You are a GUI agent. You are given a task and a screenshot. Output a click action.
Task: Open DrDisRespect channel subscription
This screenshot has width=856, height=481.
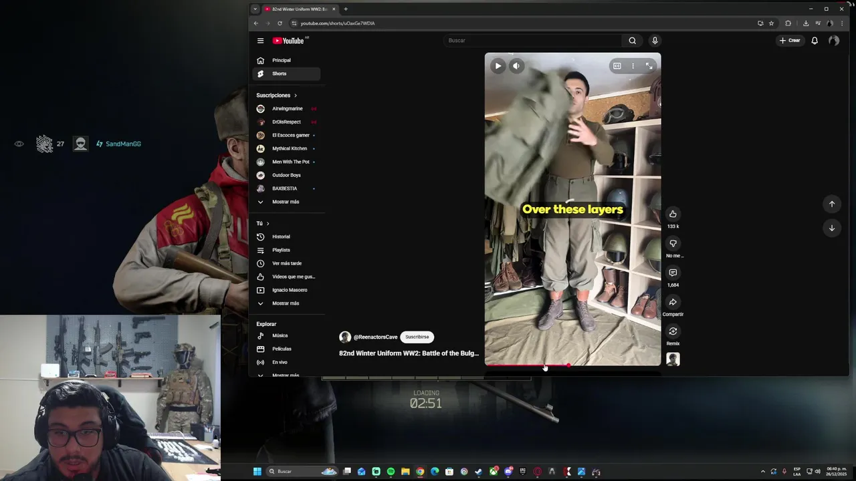click(x=287, y=122)
